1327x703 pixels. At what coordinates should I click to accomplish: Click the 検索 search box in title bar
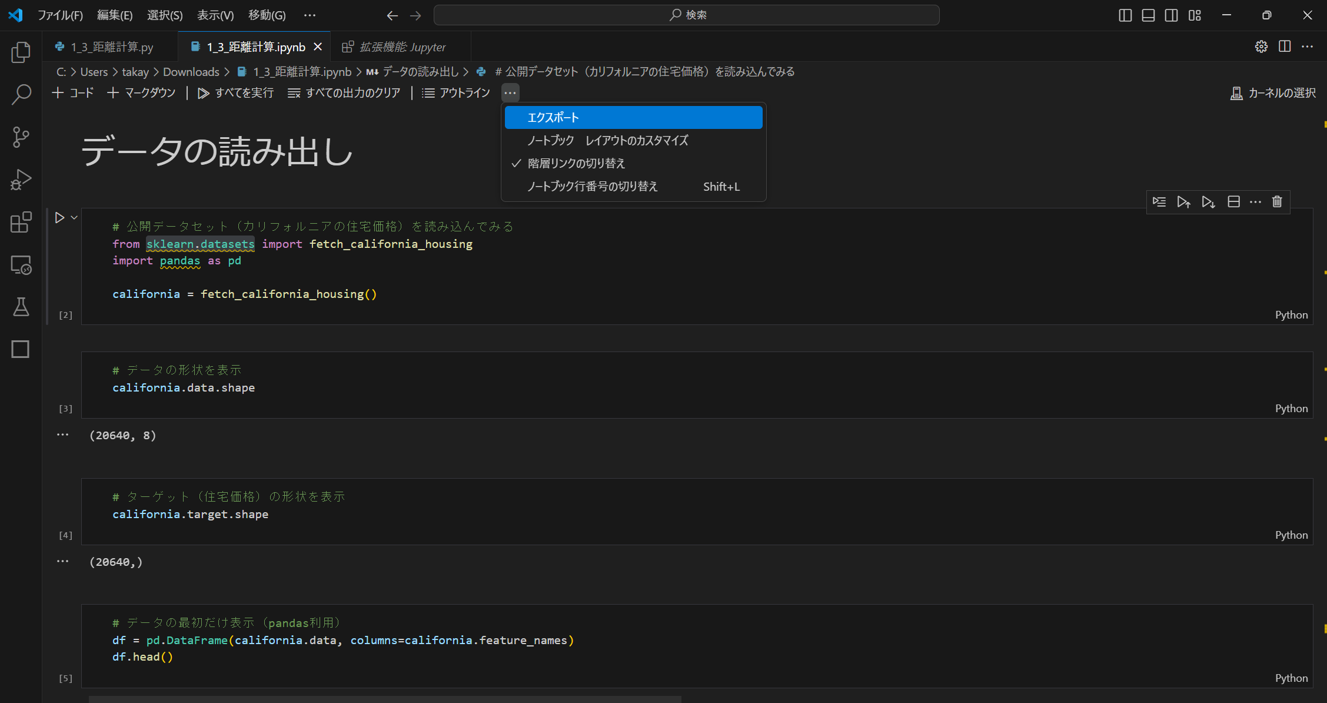[x=686, y=15]
